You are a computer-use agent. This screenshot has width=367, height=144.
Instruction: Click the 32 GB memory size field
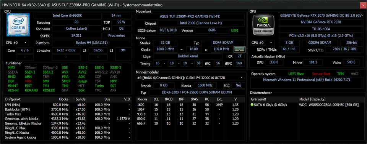pos(165,43)
